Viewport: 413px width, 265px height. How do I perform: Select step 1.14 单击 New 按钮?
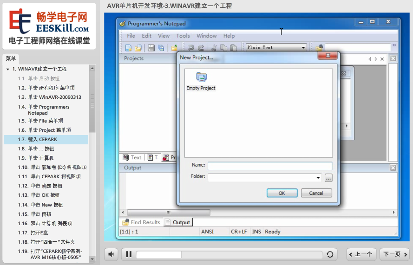40,205
